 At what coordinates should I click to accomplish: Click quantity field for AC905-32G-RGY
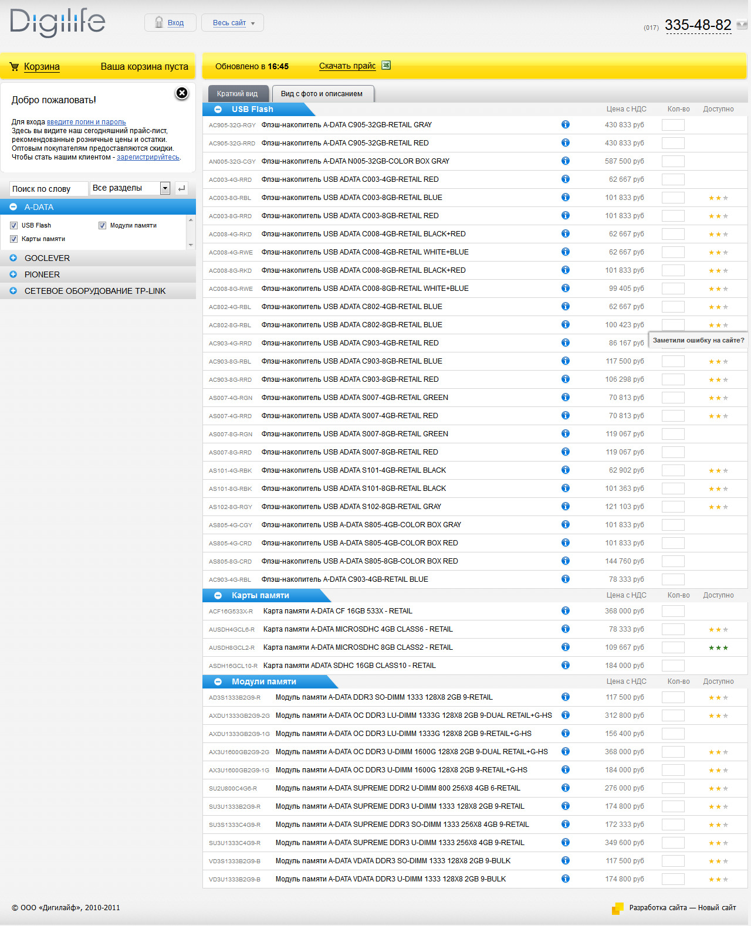pos(673,125)
